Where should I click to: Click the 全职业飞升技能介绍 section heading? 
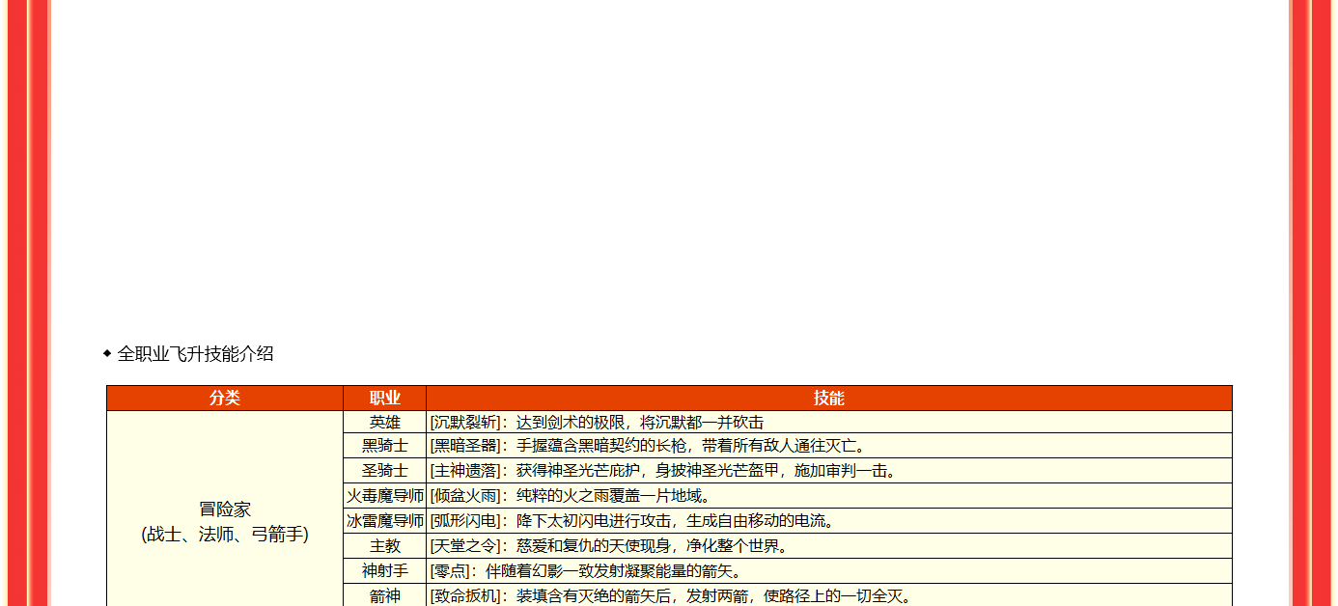pos(195,354)
